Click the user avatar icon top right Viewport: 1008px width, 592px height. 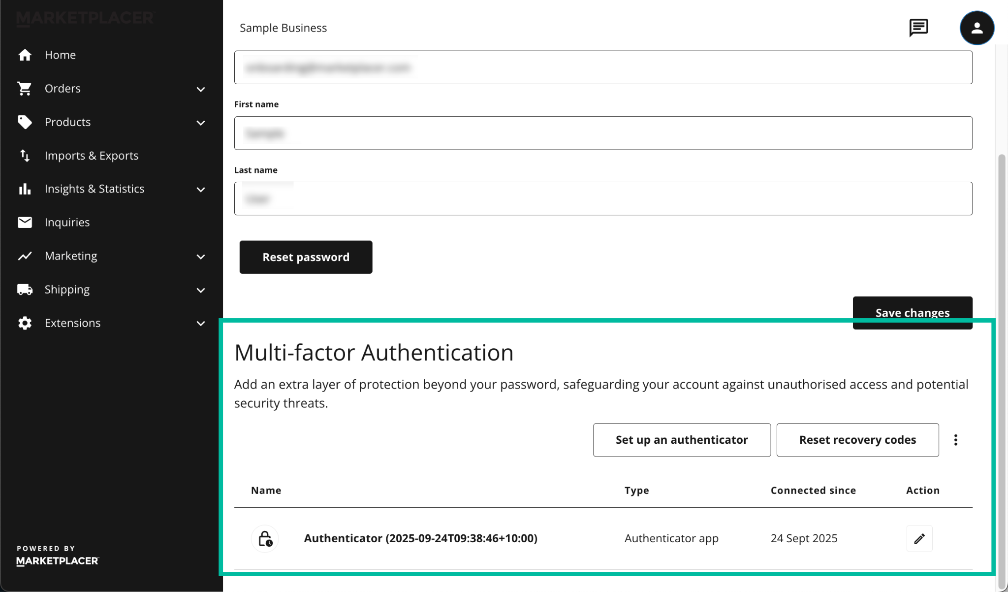(x=977, y=28)
